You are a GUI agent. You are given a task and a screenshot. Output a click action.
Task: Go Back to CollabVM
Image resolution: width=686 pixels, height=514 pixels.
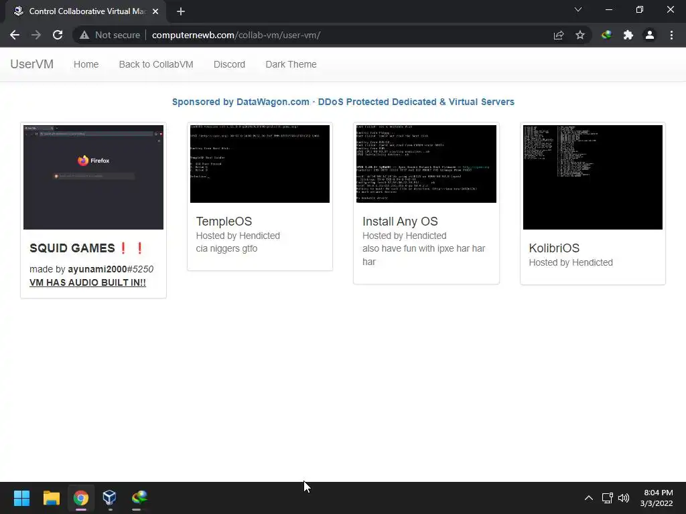click(x=156, y=64)
